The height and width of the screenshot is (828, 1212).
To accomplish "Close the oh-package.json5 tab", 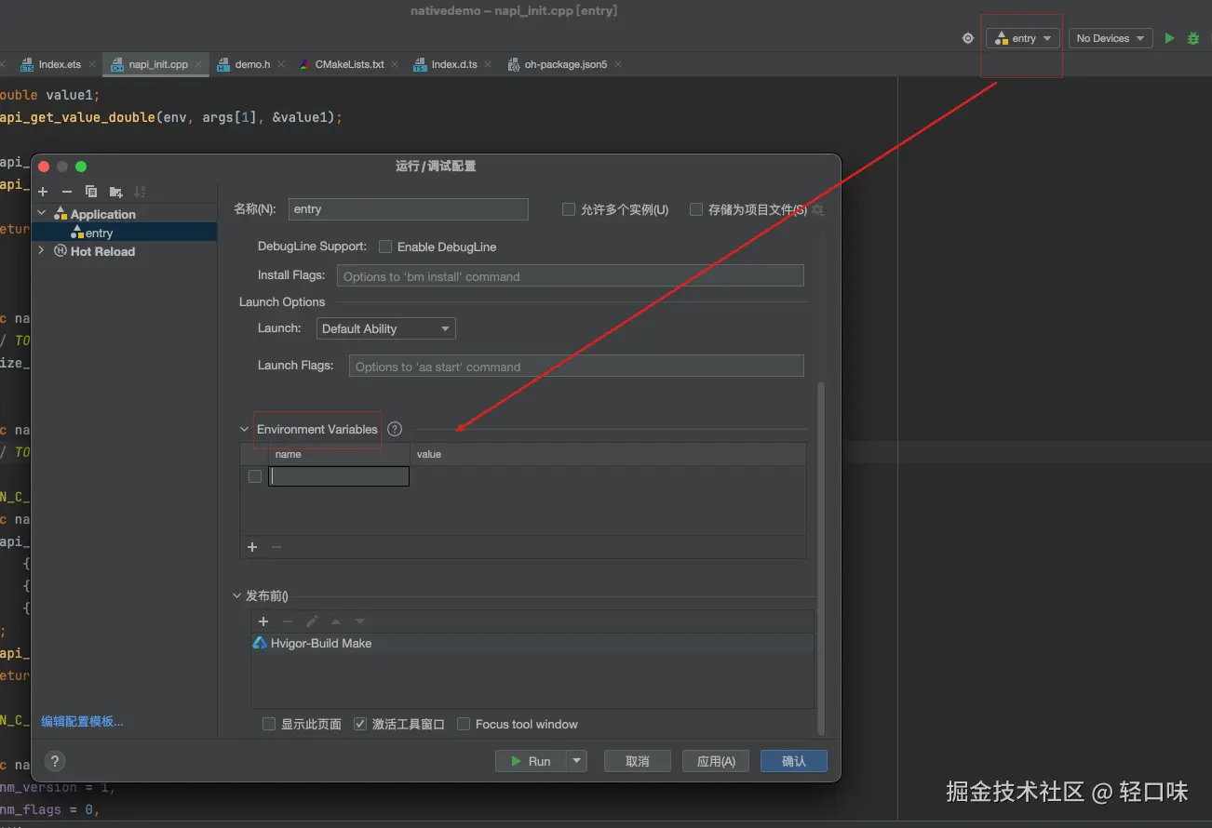I will 617,64.
